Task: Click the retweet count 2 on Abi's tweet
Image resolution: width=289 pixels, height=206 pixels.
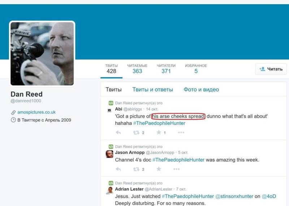Action: click(x=143, y=133)
